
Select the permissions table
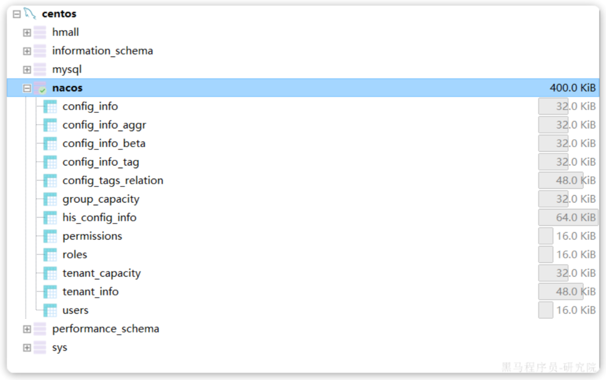(92, 236)
